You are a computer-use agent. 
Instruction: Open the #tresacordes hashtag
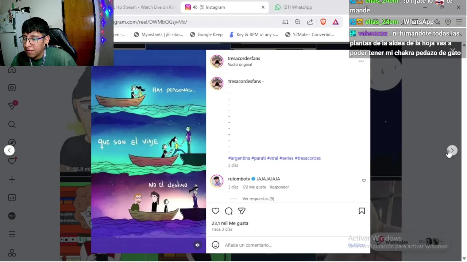point(308,158)
